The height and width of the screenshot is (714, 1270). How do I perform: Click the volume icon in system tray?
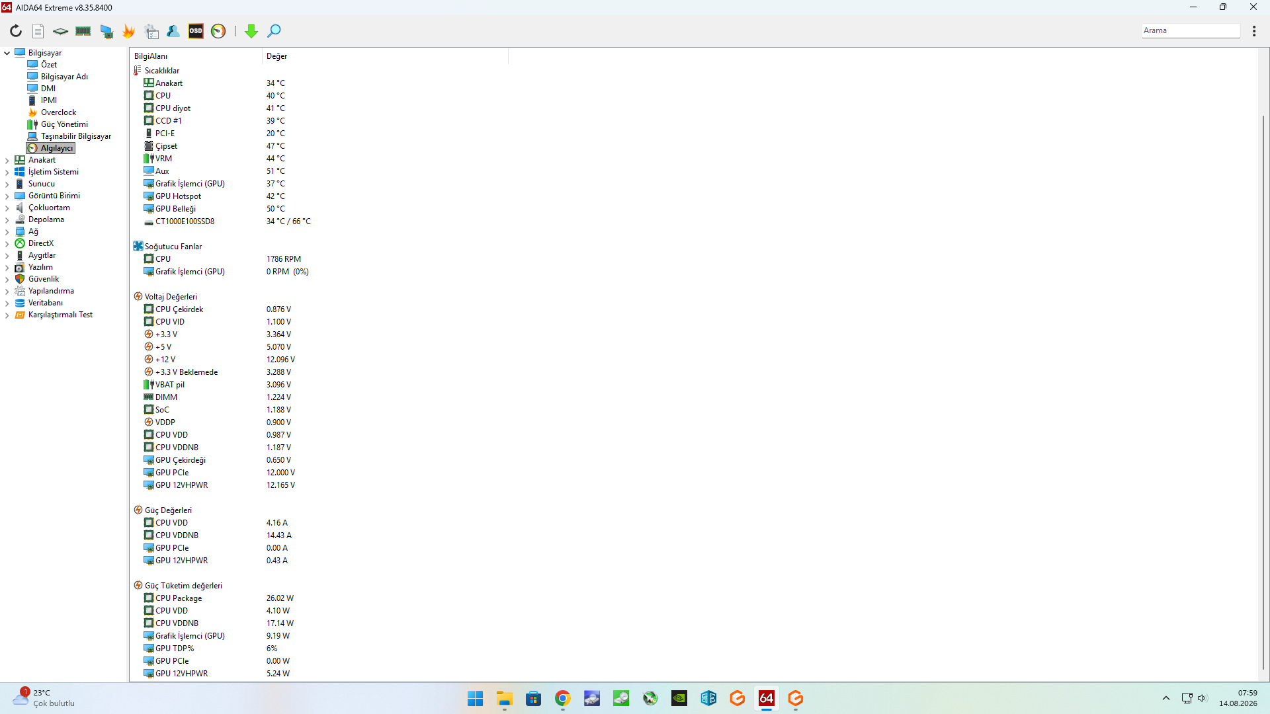(1203, 698)
